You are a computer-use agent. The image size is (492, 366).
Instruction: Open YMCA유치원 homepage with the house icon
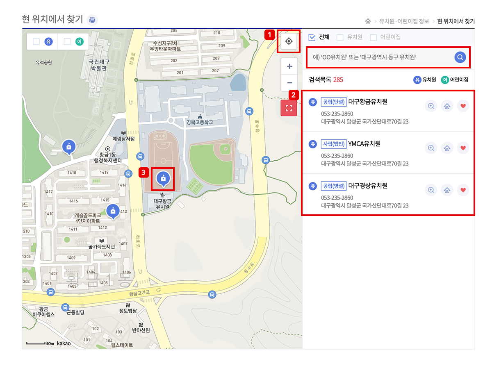coord(447,148)
